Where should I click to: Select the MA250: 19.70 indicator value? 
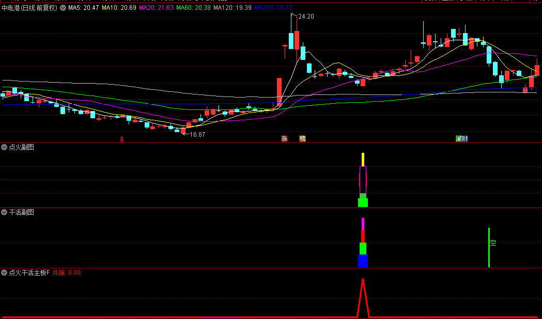[273, 8]
